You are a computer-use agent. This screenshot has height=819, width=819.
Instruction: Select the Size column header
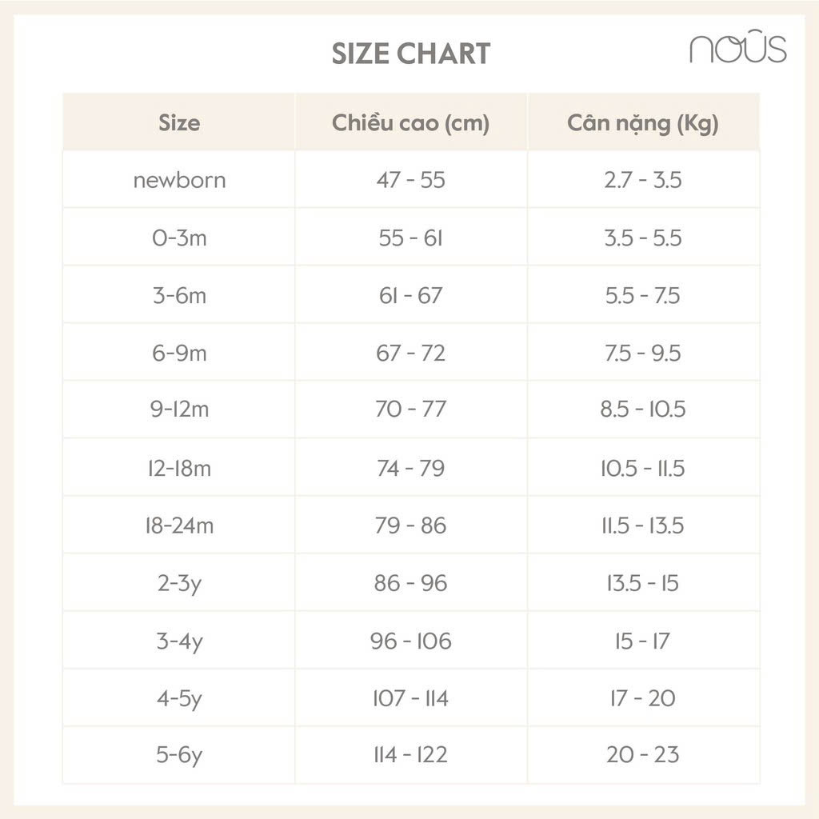tap(179, 123)
